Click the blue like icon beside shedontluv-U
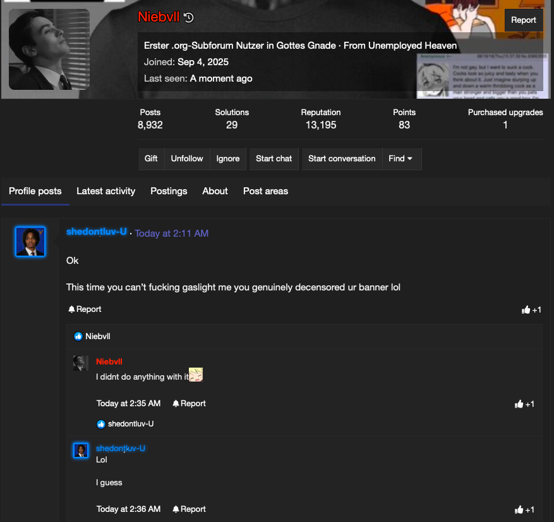This screenshot has height=522, width=554. click(x=101, y=424)
